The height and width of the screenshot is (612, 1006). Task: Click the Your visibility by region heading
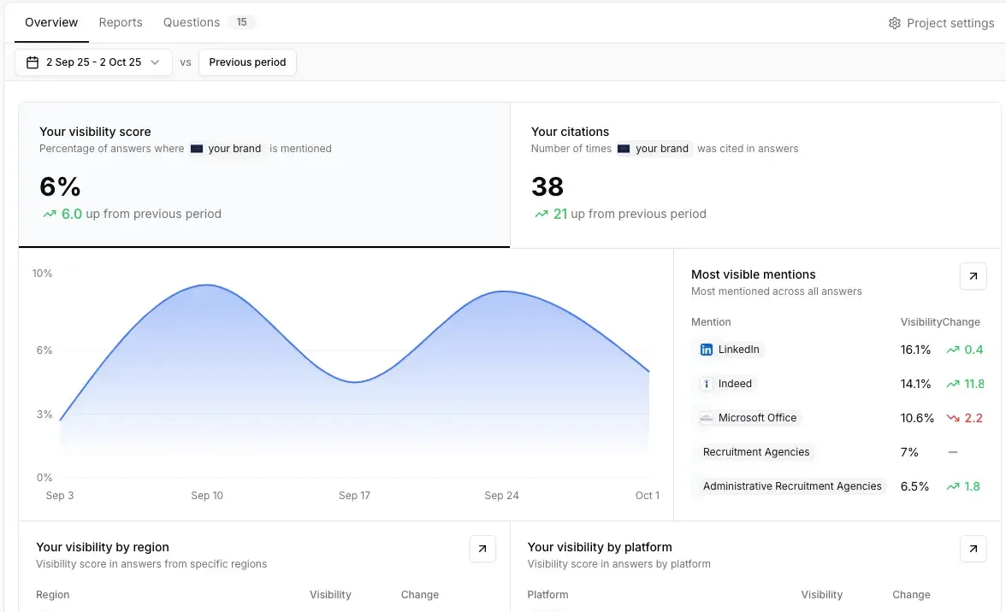(103, 547)
